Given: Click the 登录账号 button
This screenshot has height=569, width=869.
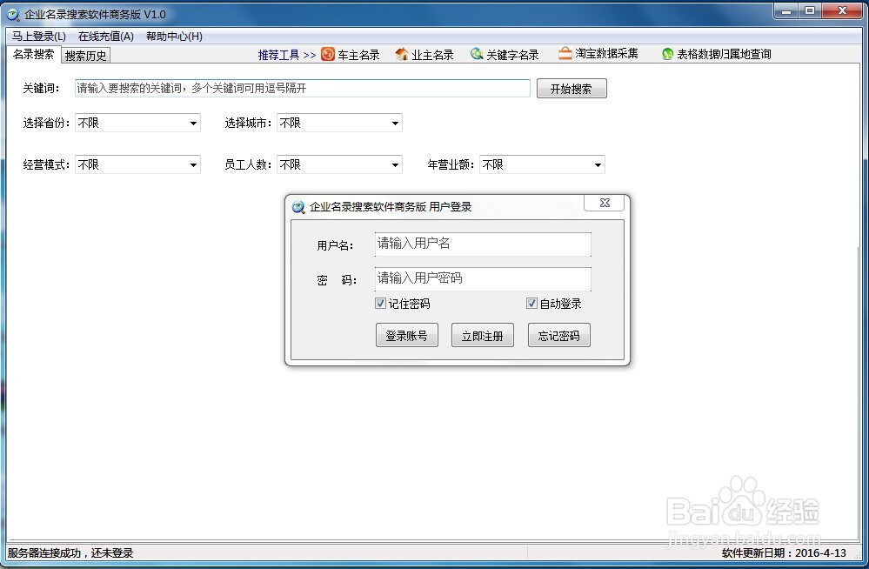Looking at the screenshot, I should pyautogui.click(x=407, y=336).
